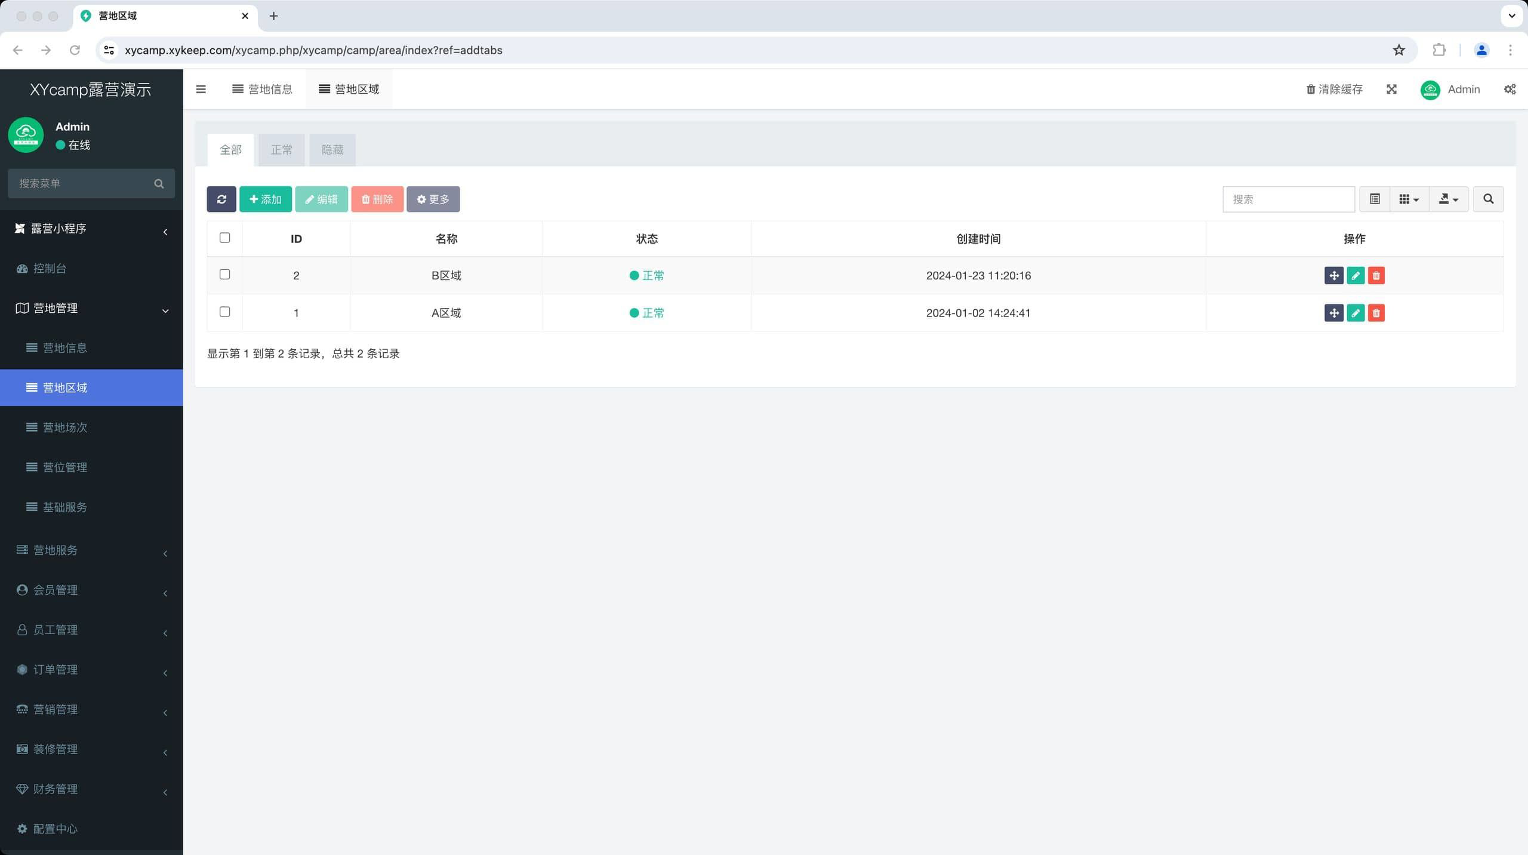Expand the 装修管理 sidebar menu
The width and height of the screenshot is (1528, 855).
[x=91, y=749]
